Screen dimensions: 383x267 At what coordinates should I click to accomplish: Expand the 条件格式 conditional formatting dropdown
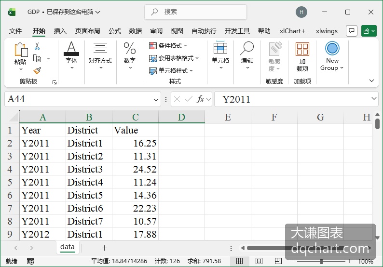pyautogui.click(x=185, y=45)
